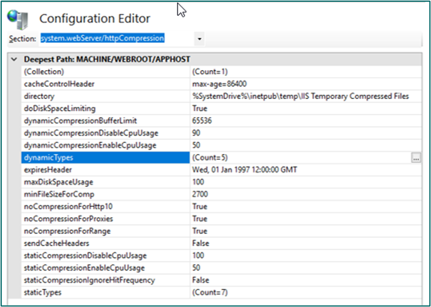Click True value of doDiskSpaceLimiting
The width and height of the screenshot is (431, 307).
pos(200,108)
